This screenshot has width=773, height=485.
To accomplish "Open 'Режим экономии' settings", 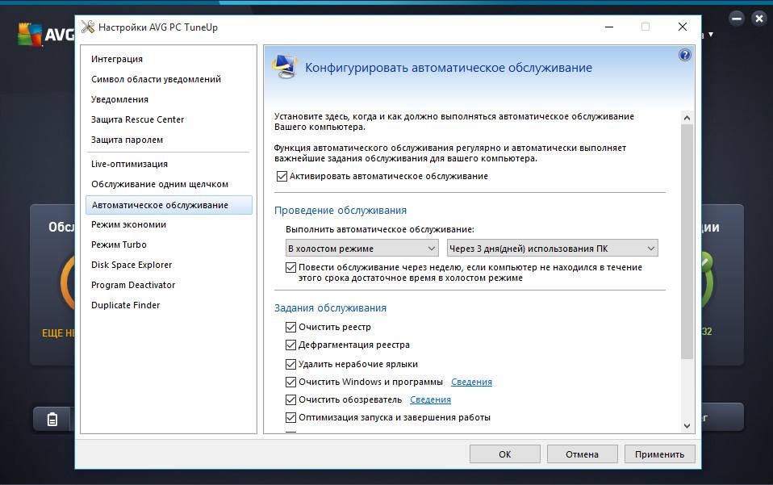I will 128,225.
